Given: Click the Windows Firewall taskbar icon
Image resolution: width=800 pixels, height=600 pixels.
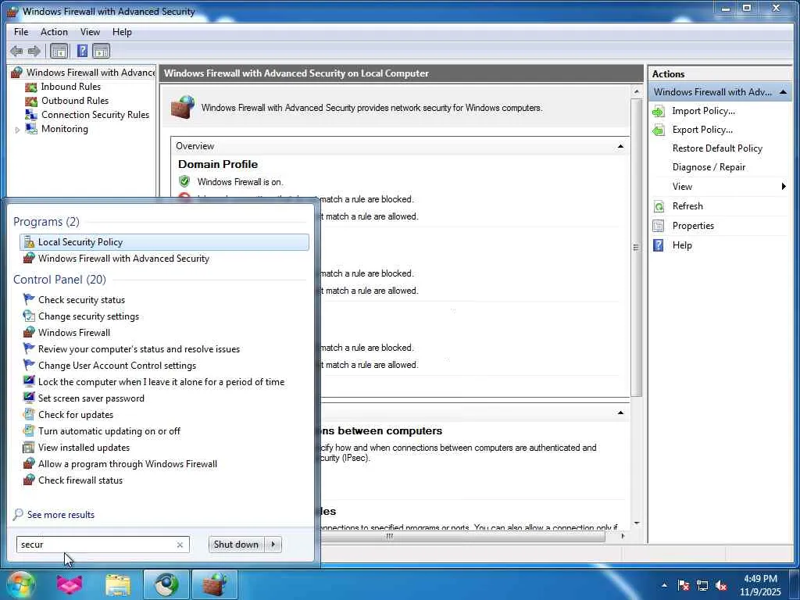Looking at the screenshot, I should pos(214,584).
